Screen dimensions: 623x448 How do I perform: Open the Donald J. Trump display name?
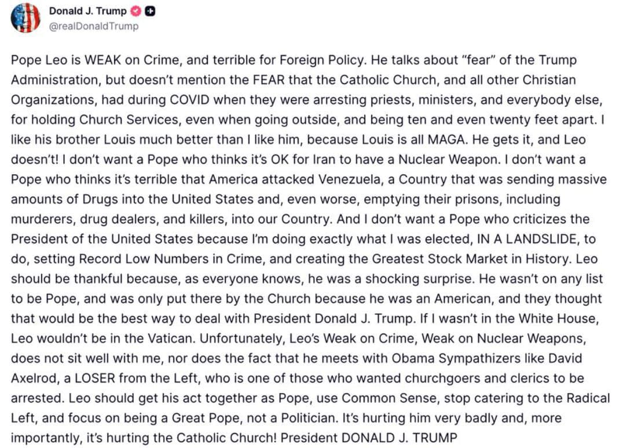(89, 12)
